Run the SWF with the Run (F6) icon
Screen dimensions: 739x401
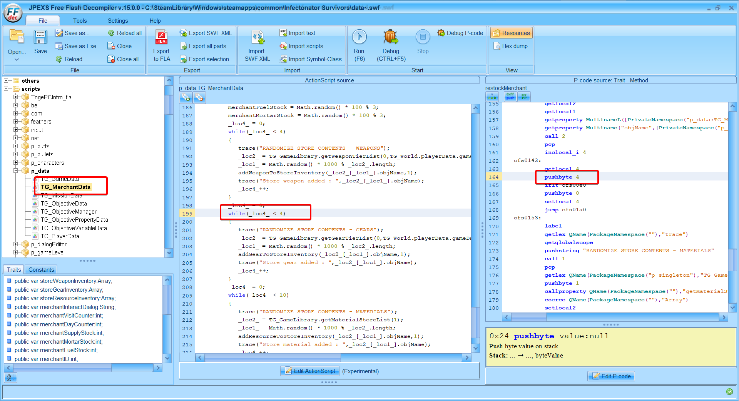(359, 37)
